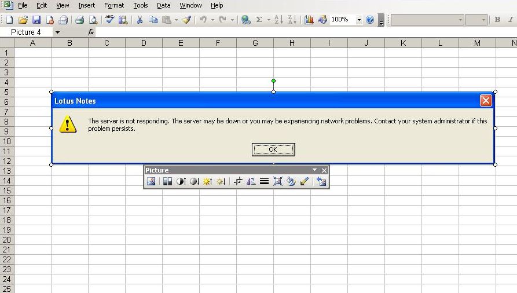This screenshot has height=293, width=517.
Task: Decrease picture brightness with sun-down icon
Action: [221, 181]
